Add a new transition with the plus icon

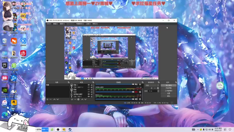coord(152,88)
